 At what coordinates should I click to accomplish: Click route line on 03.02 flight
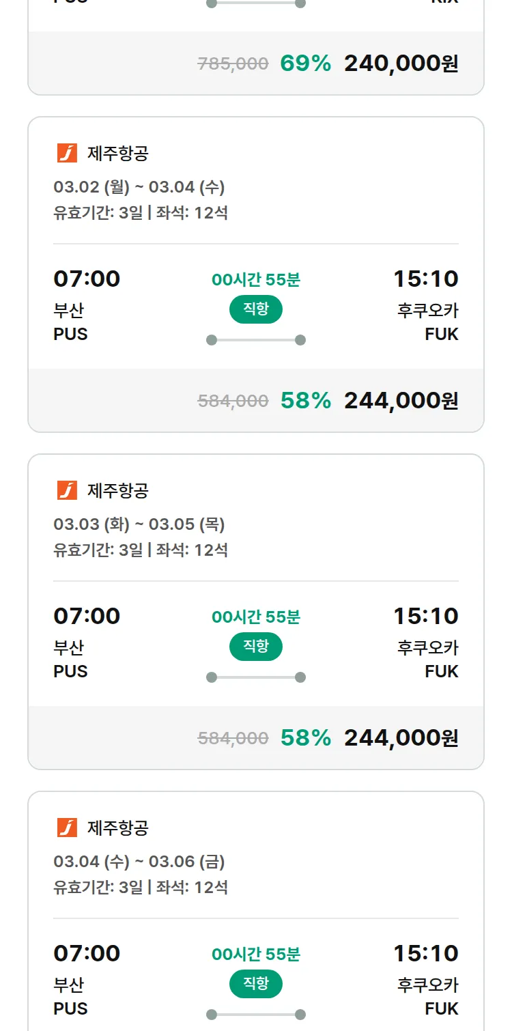click(x=255, y=340)
